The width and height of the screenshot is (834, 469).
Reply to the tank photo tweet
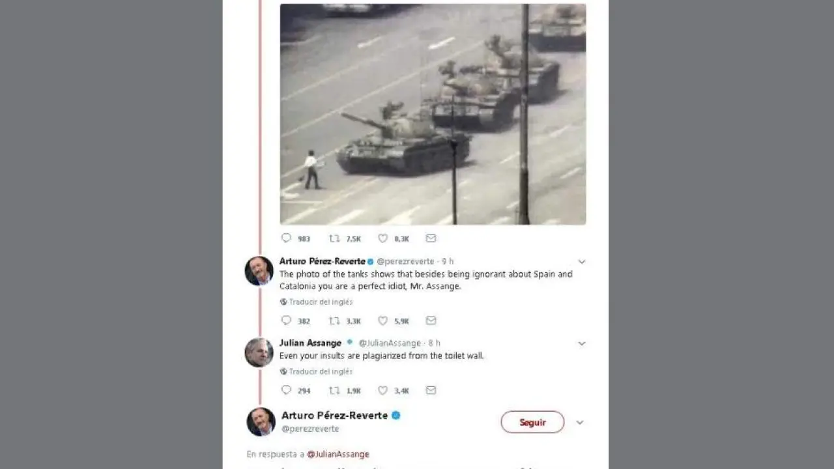click(x=286, y=238)
